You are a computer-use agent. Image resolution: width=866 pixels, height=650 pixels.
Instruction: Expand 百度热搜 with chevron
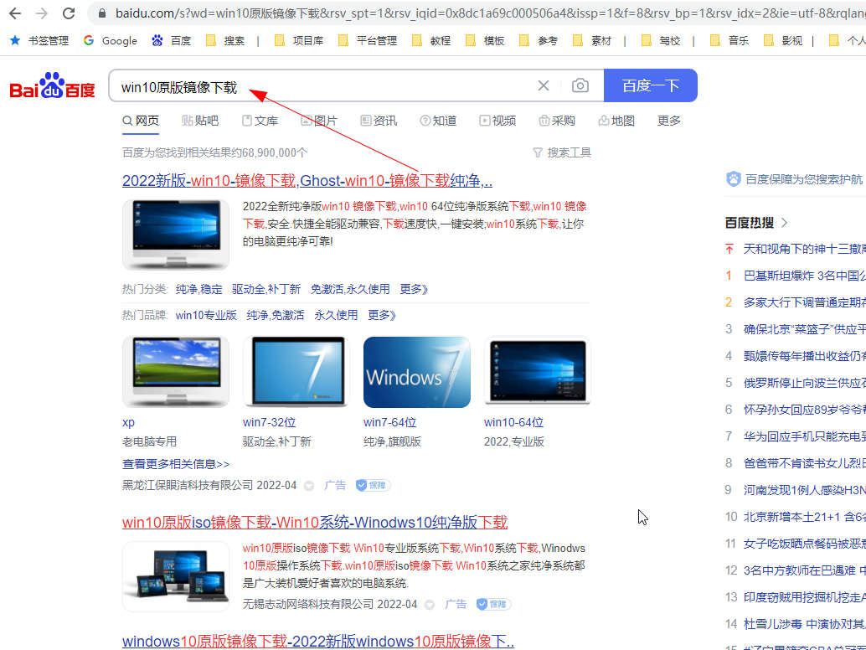click(785, 223)
